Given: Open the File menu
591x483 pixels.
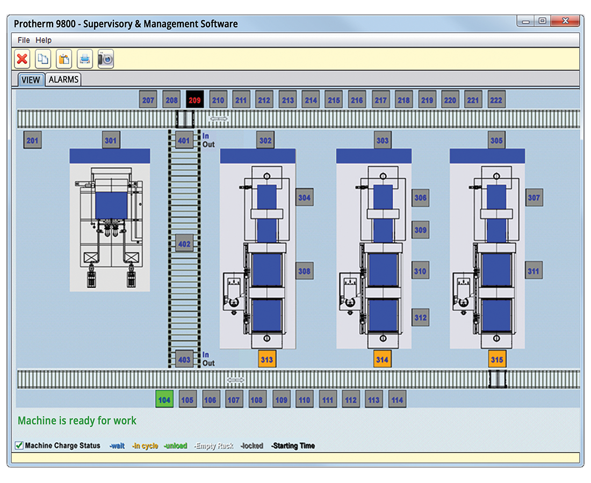Looking at the screenshot, I should 24,40.
